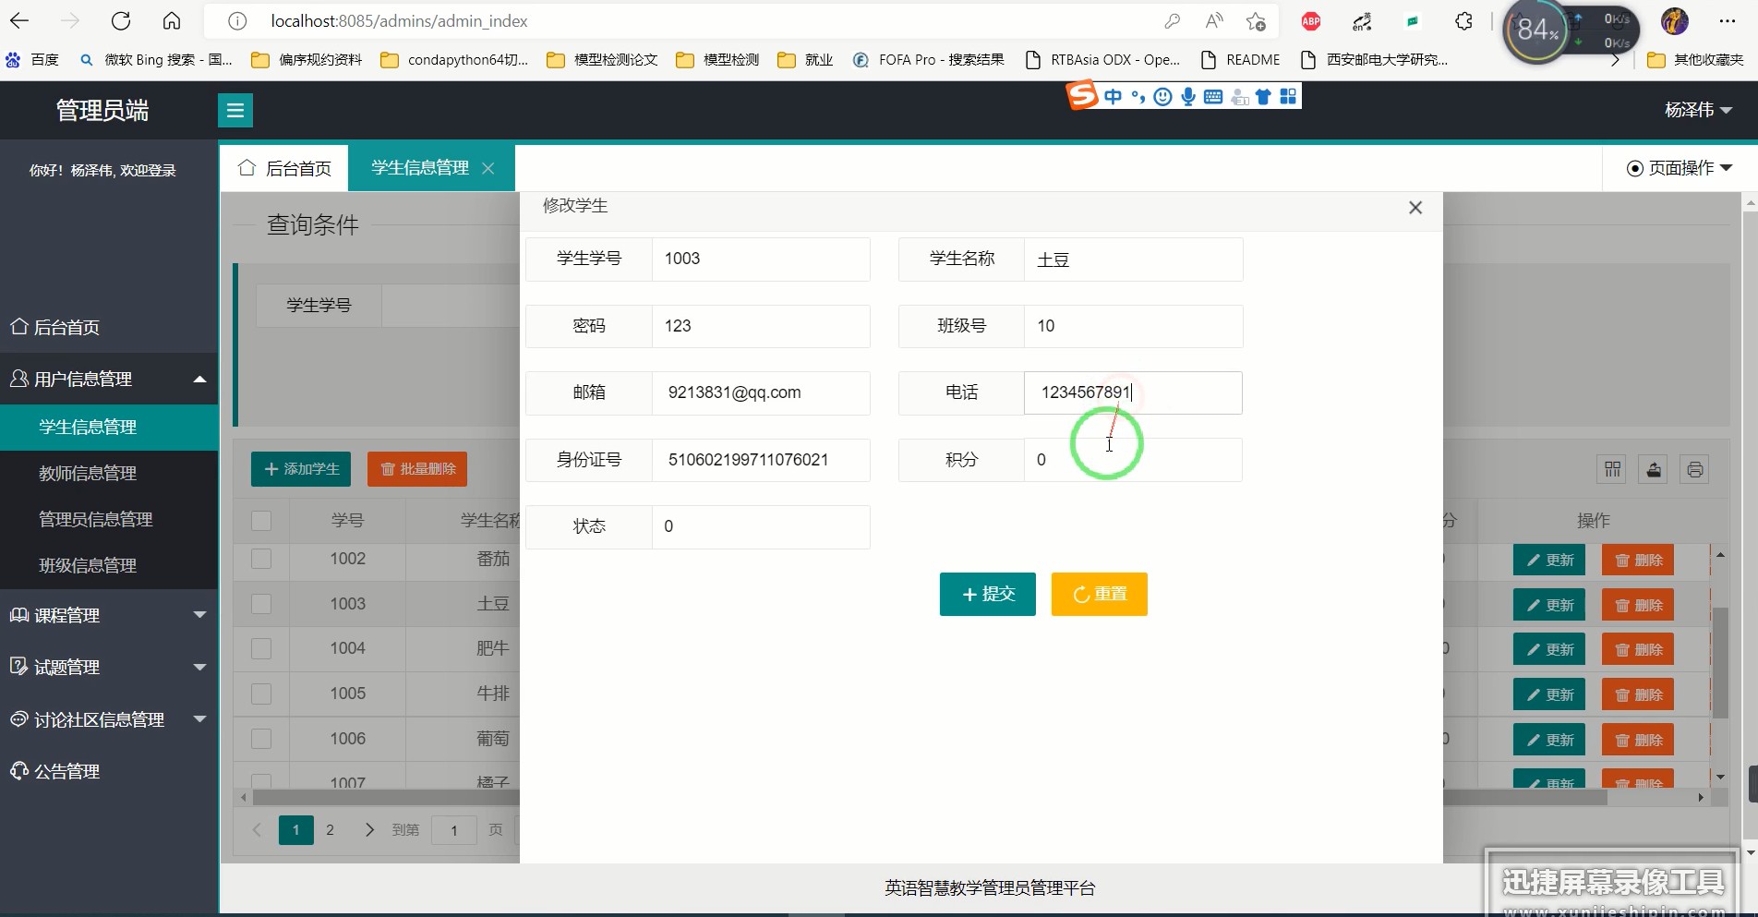This screenshot has width=1758, height=917.
Task: Open the browser home page icon
Action: coord(172,21)
